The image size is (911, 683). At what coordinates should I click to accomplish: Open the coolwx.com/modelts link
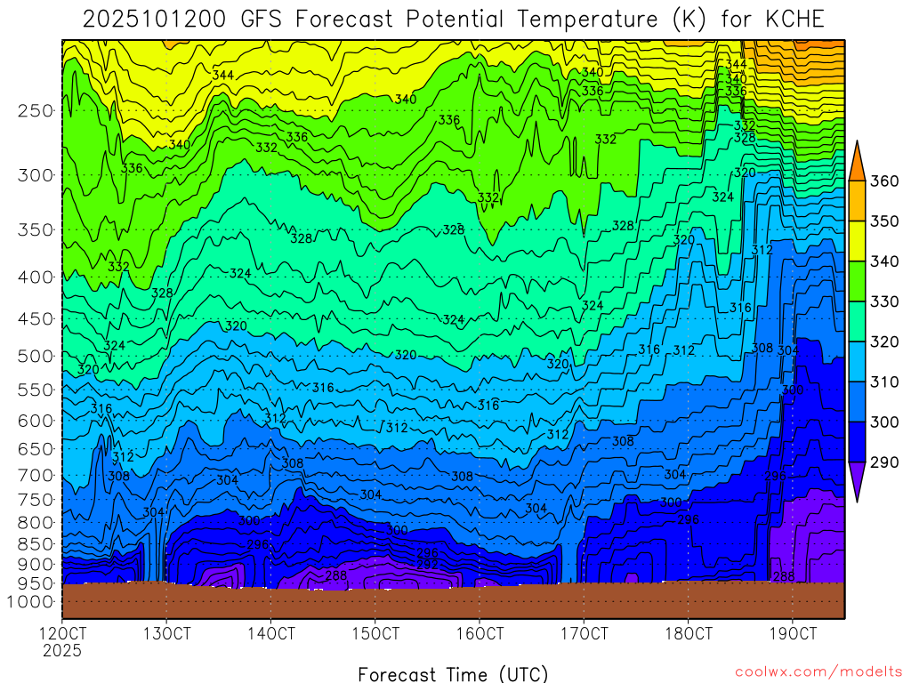(x=818, y=672)
